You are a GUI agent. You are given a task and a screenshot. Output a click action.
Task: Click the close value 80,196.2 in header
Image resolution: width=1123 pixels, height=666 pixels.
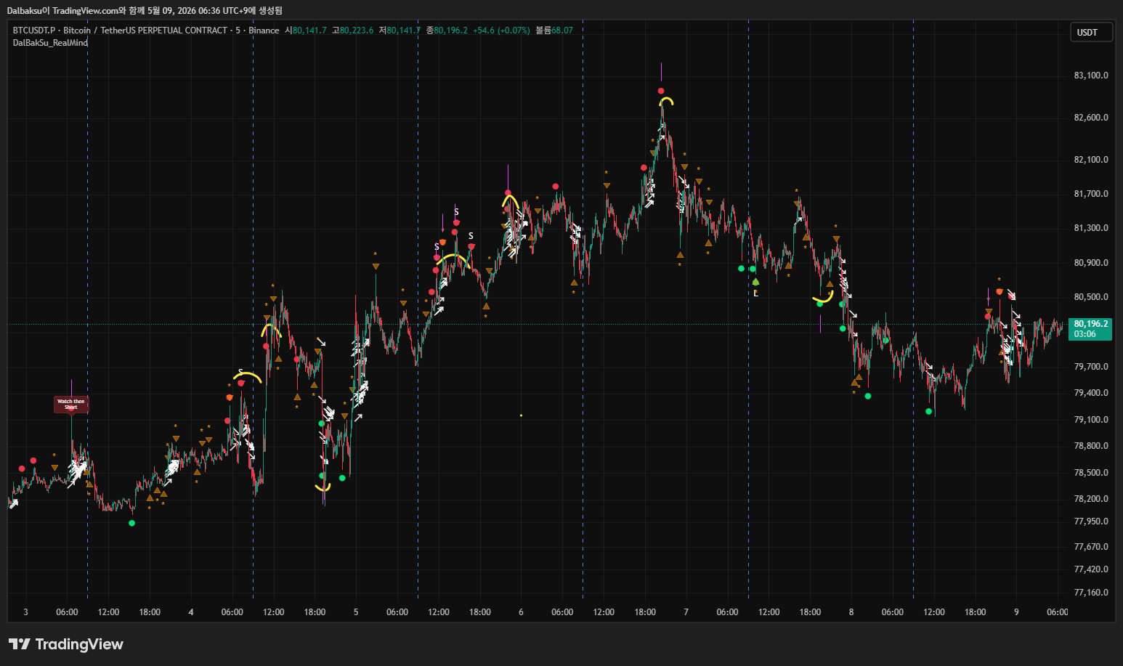(451, 31)
